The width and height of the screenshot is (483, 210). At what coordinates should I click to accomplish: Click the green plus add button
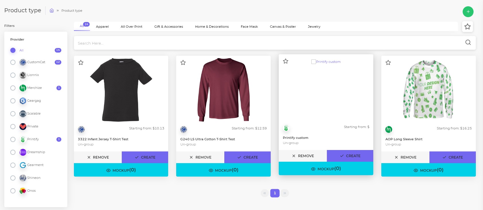pyautogui.click(x=468, y=12)
